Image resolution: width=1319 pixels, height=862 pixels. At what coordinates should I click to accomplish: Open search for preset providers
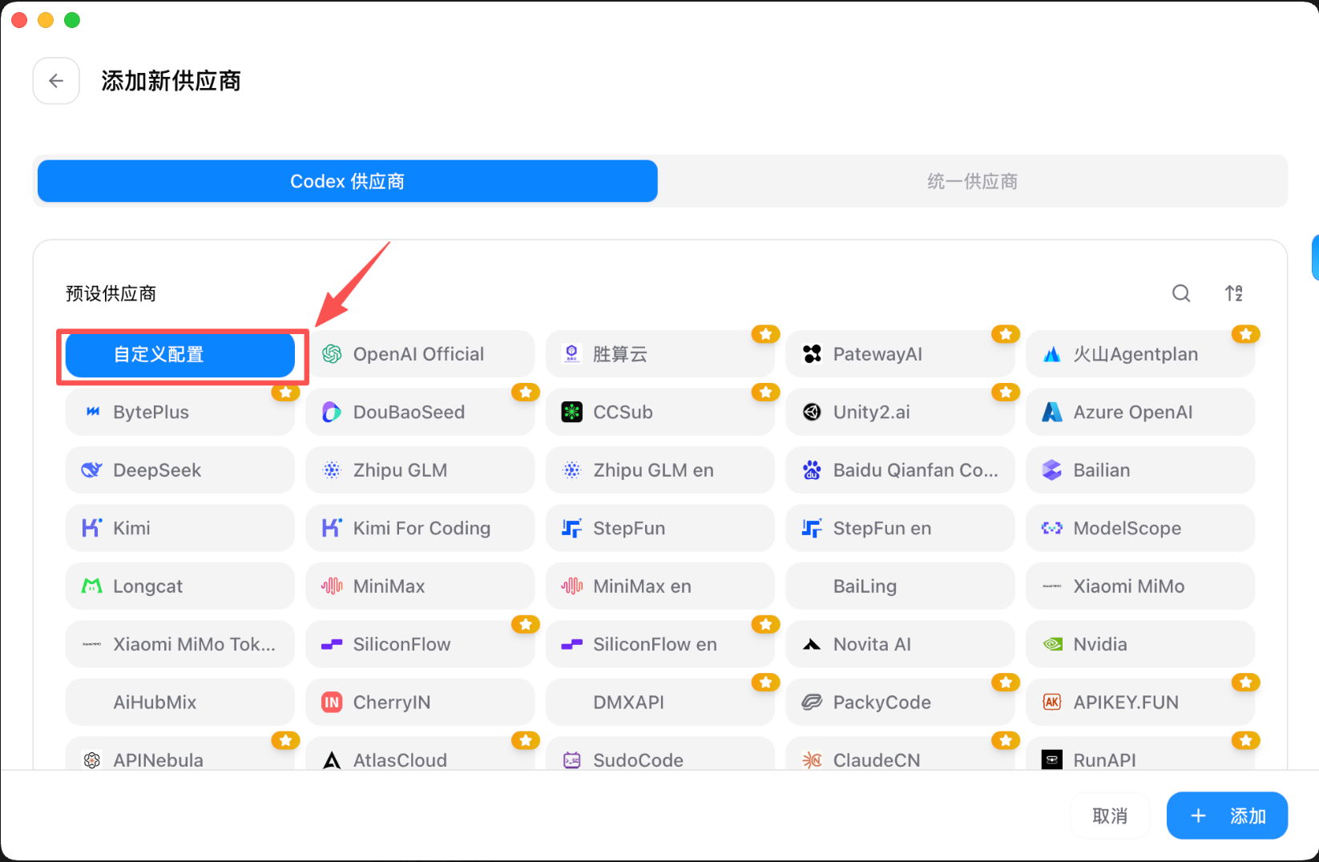click(x=1181, y=293)
